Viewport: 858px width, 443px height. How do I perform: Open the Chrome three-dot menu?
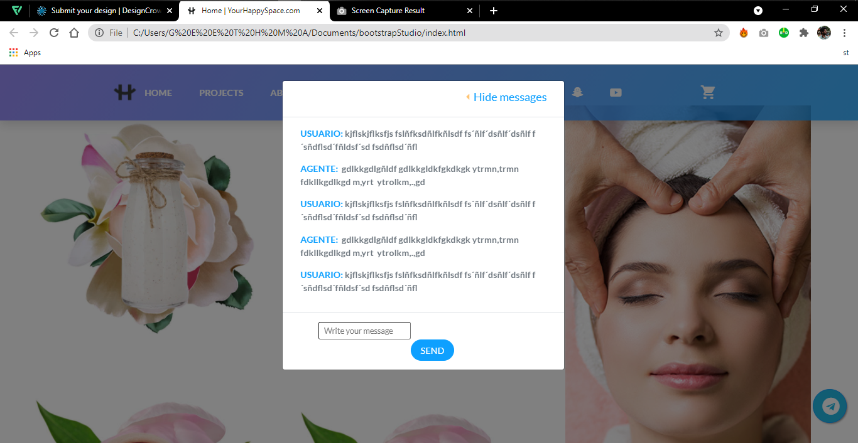point(844,33)
